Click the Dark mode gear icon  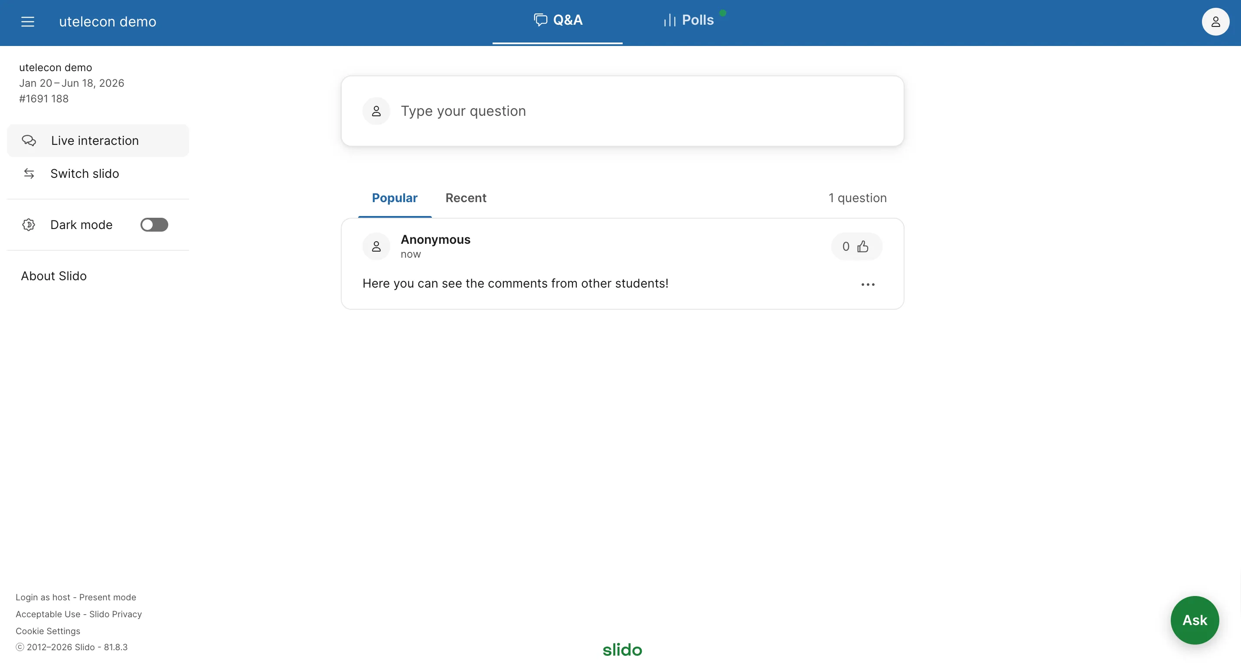point(29,225)
